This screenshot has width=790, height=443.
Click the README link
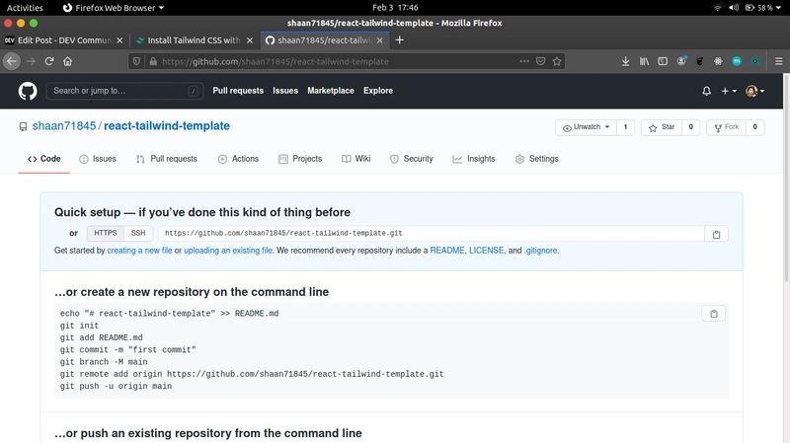coord(447,251)
